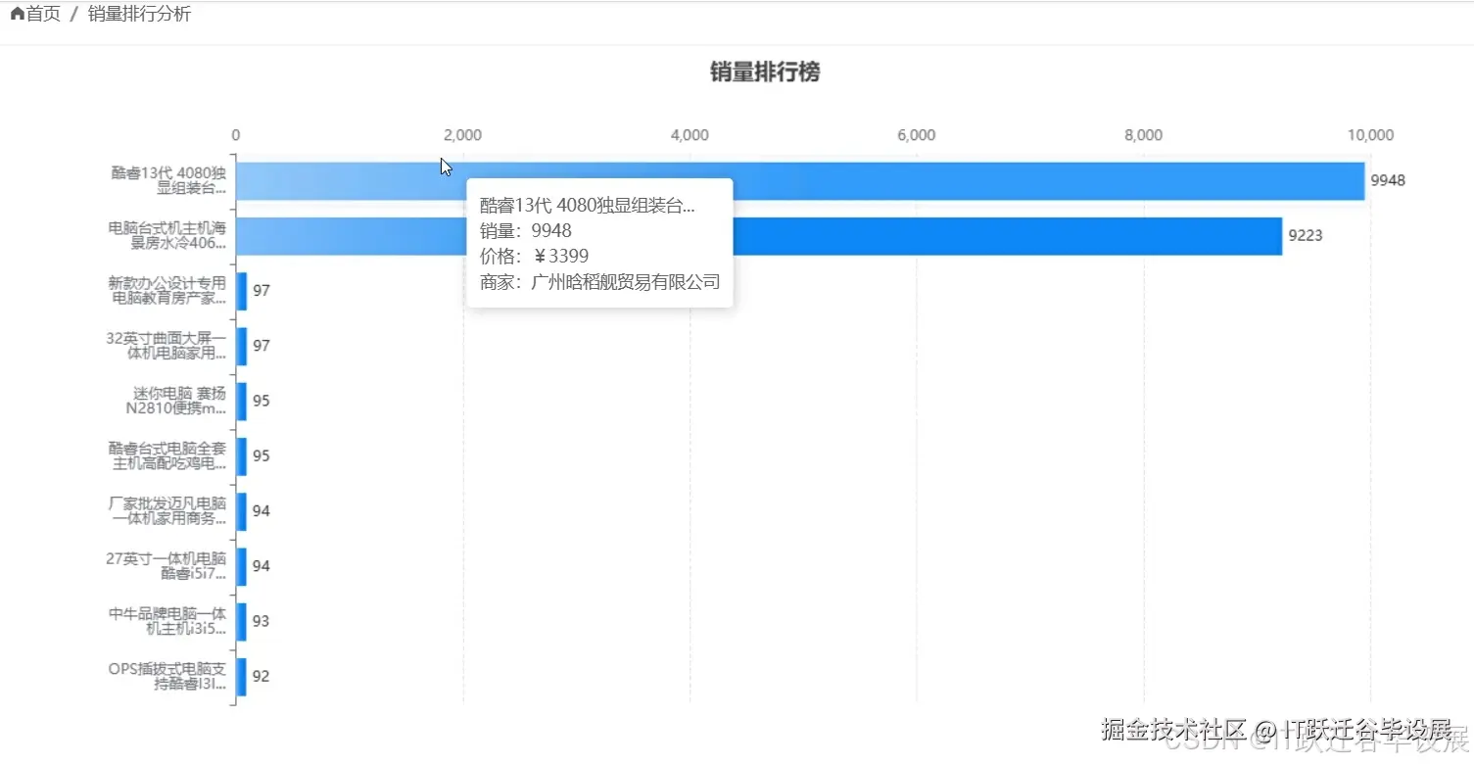Click the 酷睿台式电脑全套 axis label
The width and height of the screenshot is (1474, 765).
point(167,455)
